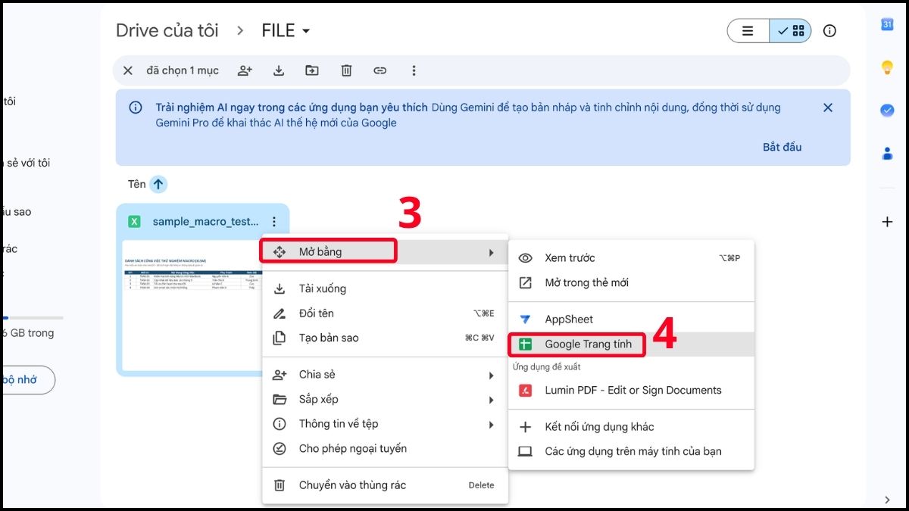This screenshot has height=511, width=909.
Task: Open Google Tasks side panel icon
Action: point(887,110)
